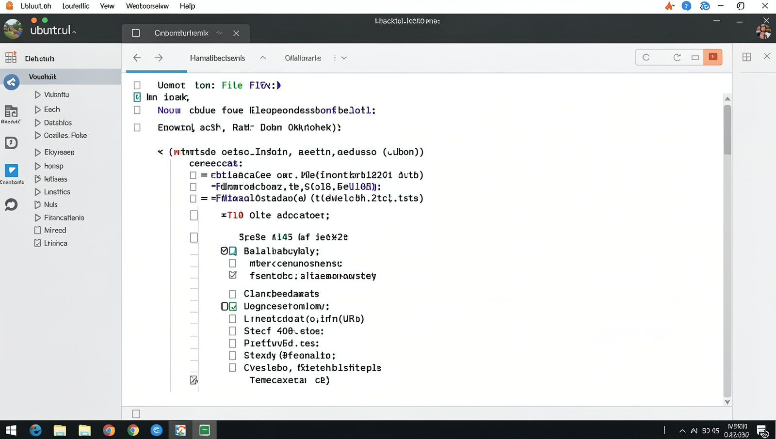776x439 pixels.
Task: Click the square icon on the Cinbomturhiemlx tab
Action: pyautogui.click(x=136, y=33)
